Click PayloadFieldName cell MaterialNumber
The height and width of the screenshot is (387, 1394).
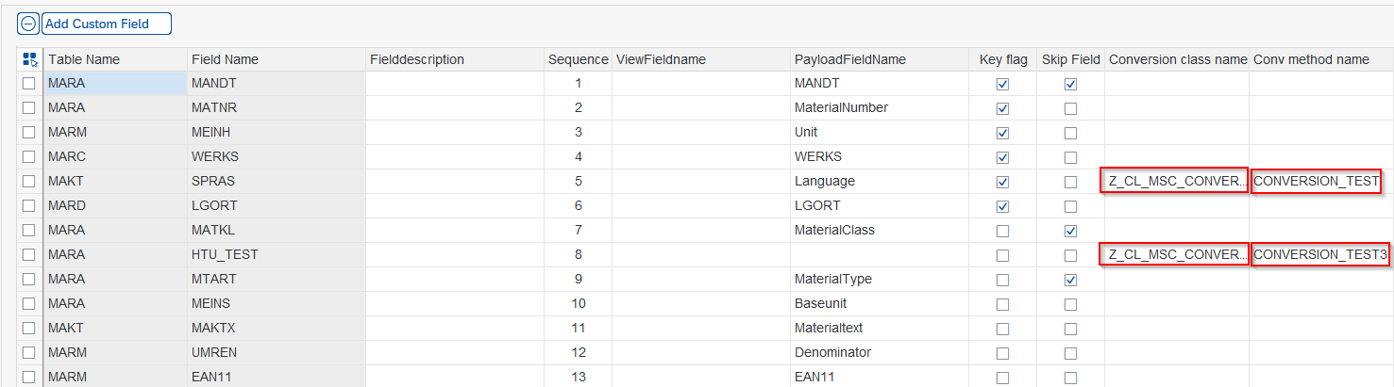pos(880,108)
